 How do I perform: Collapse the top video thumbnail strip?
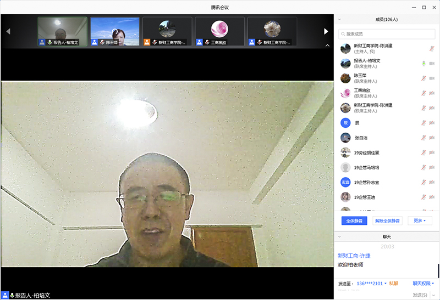pos(328,46)
